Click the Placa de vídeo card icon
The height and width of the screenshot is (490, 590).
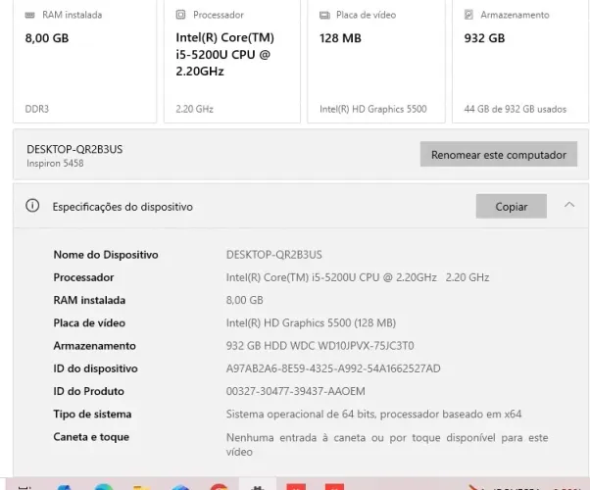coord(324,15)
